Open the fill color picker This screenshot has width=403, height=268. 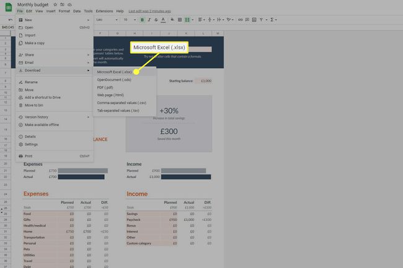172,20
